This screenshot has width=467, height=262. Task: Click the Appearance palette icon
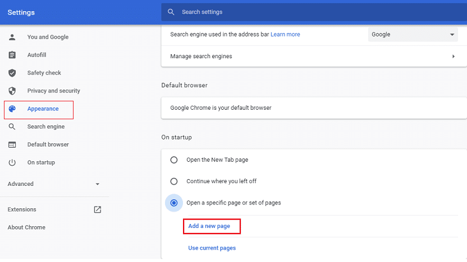12,109
